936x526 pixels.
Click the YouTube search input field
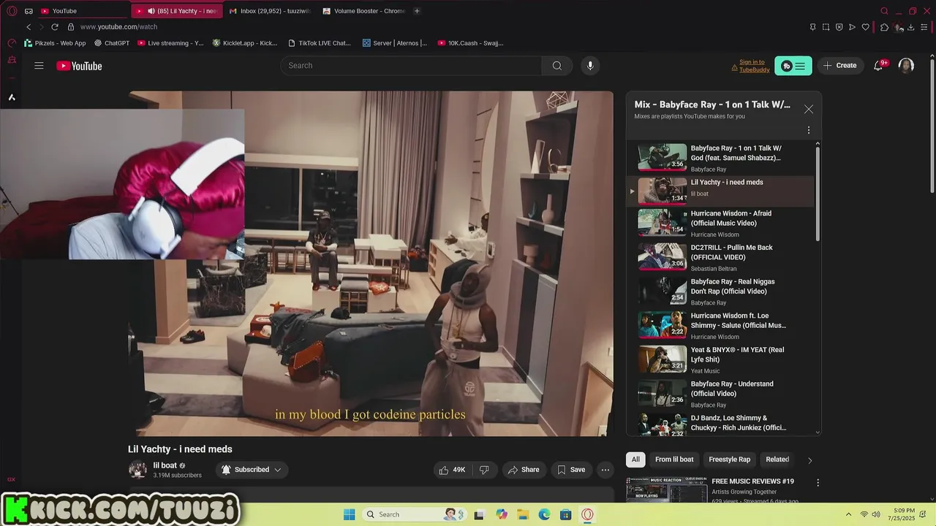(x=411, y=66)
